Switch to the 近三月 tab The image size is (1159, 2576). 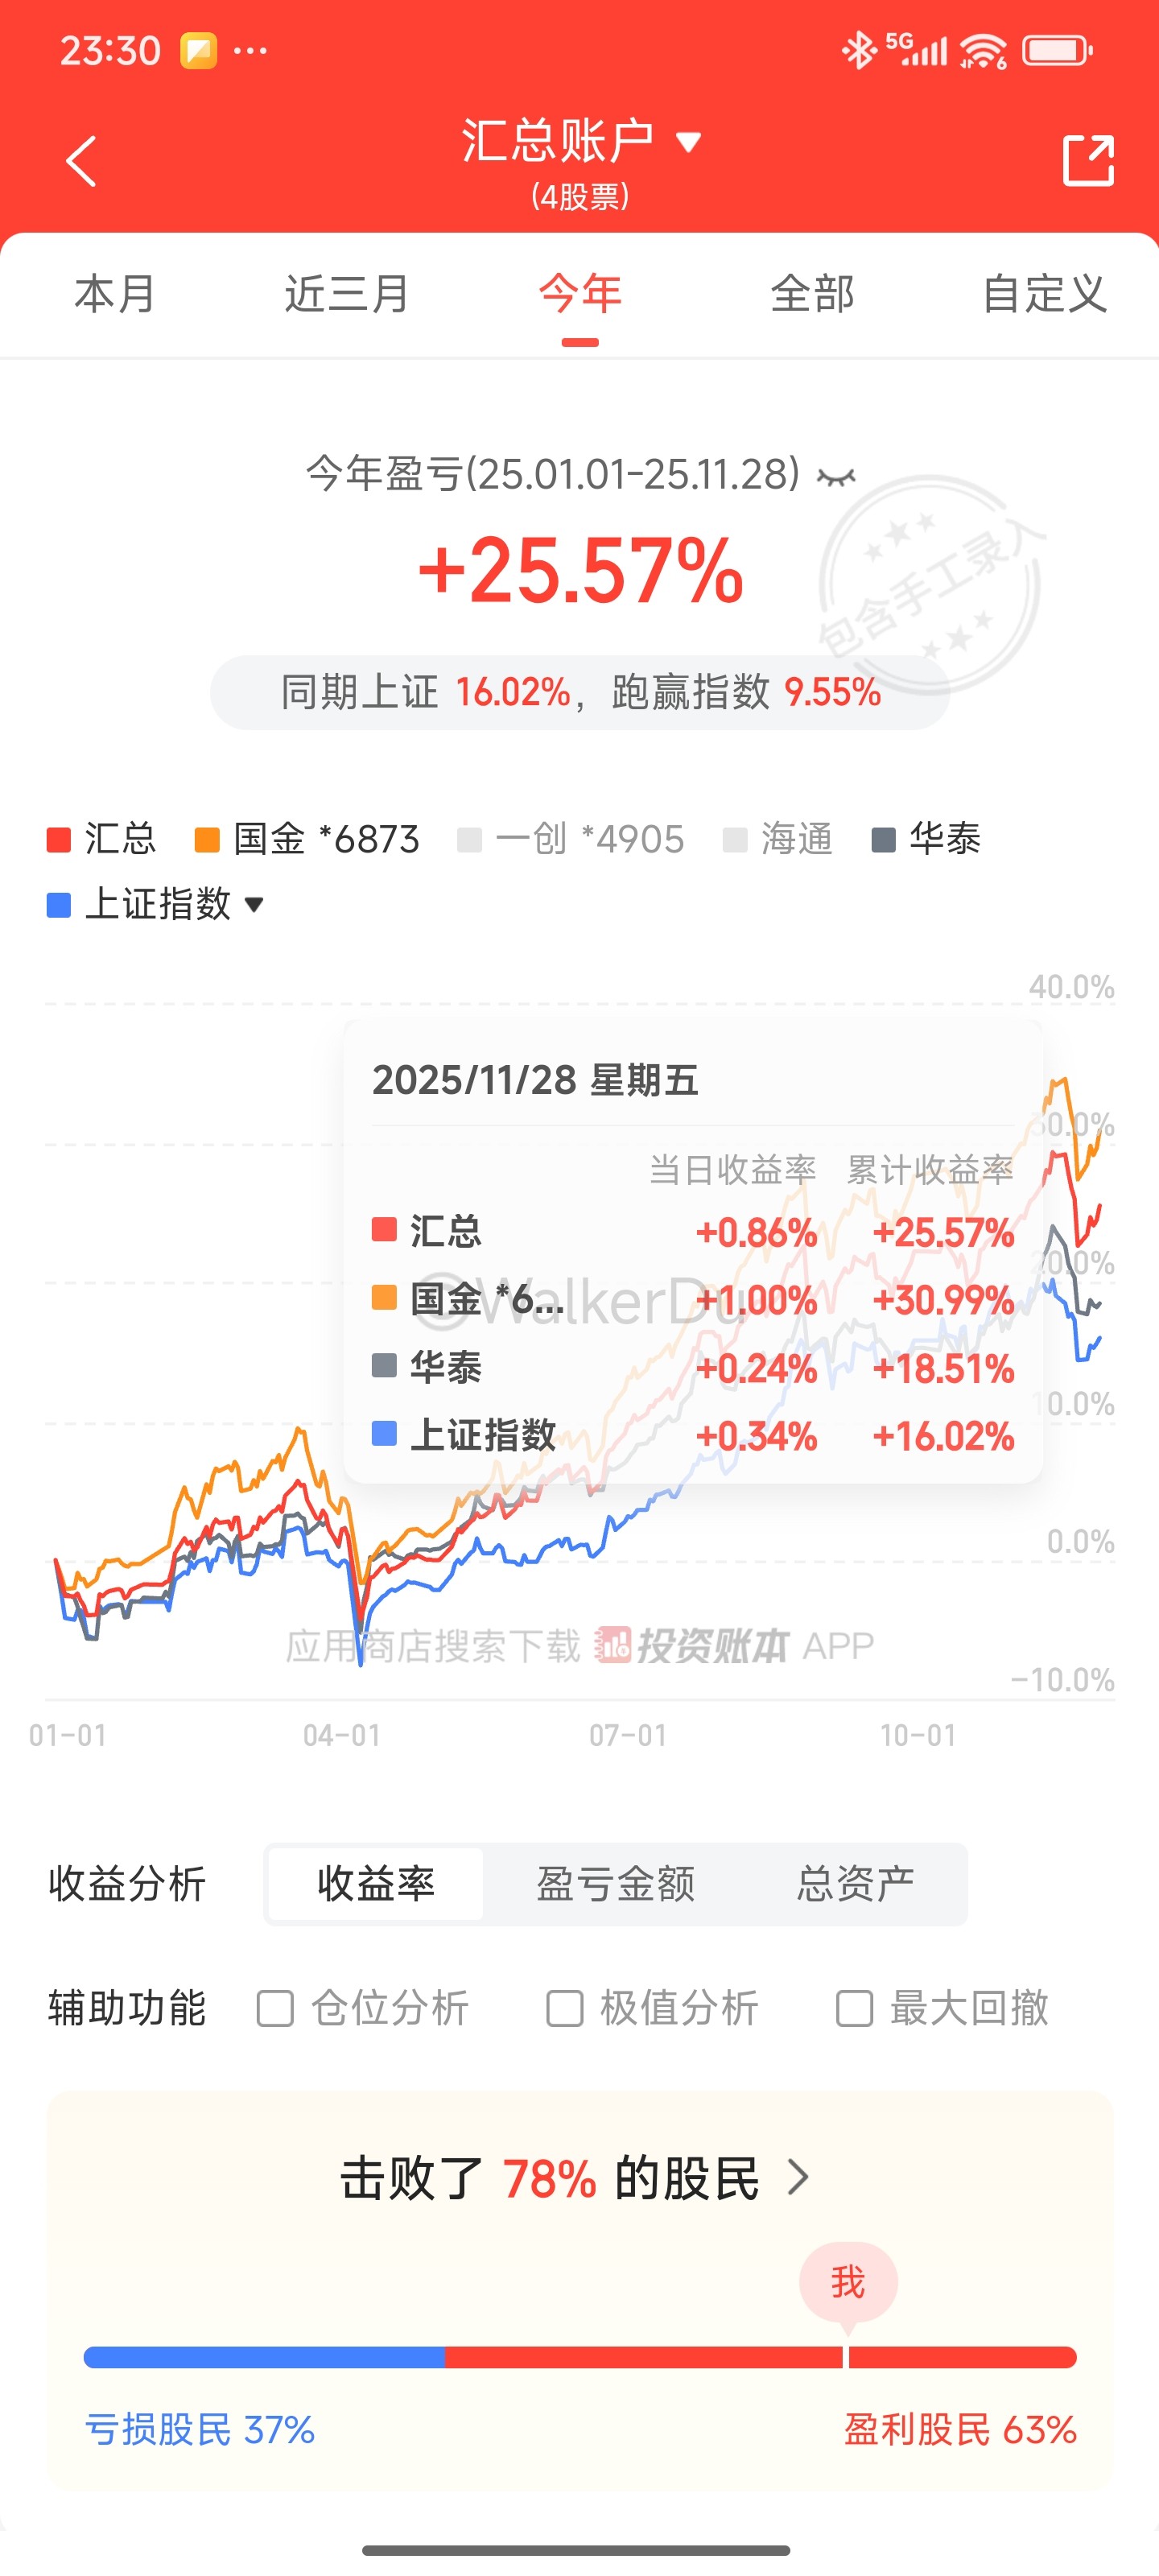tap(346, 294)
